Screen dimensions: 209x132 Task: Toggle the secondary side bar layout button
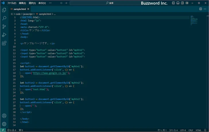click(183, 3)
